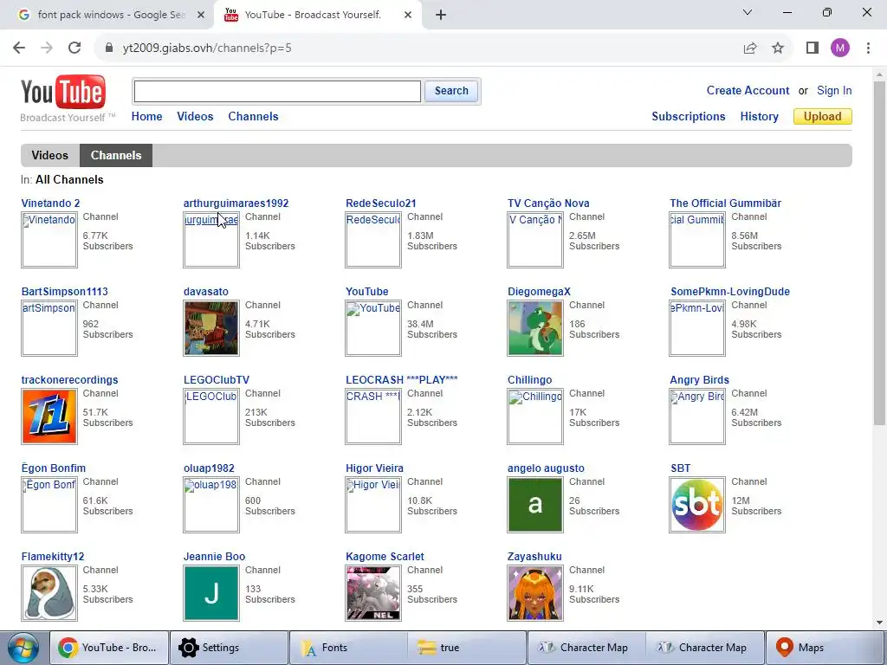Open Higor Vieira channel link

click(374, 468)
